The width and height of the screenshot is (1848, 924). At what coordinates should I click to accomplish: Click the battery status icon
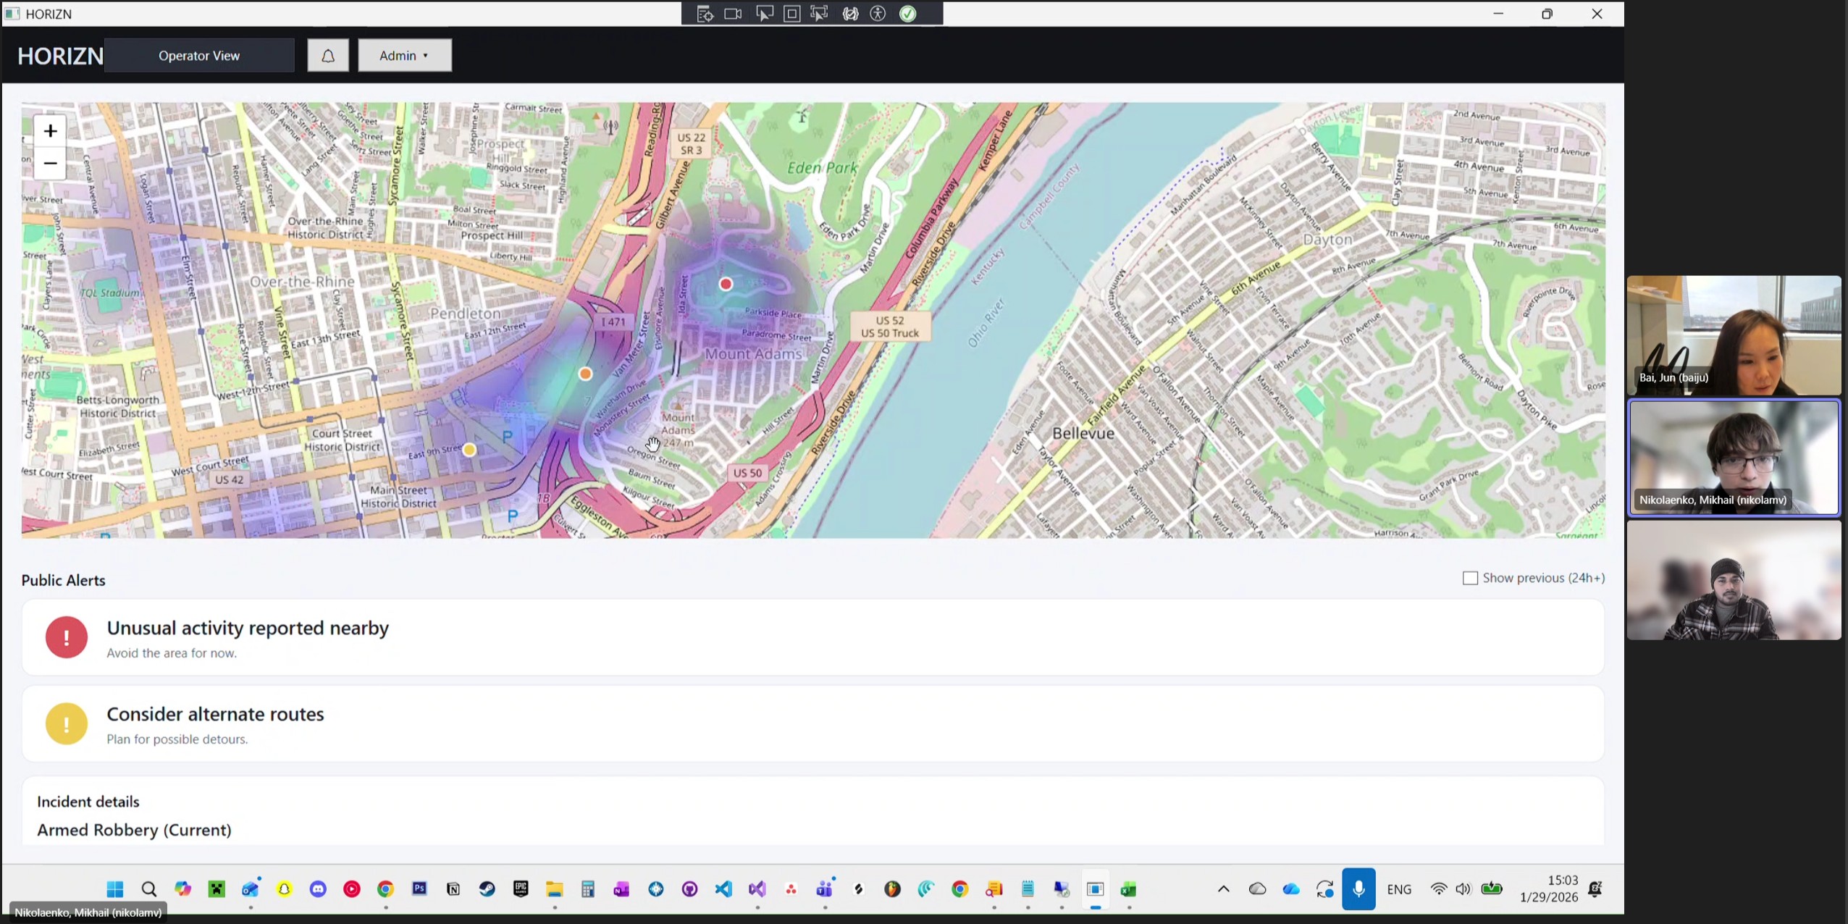click(1492, 889)
